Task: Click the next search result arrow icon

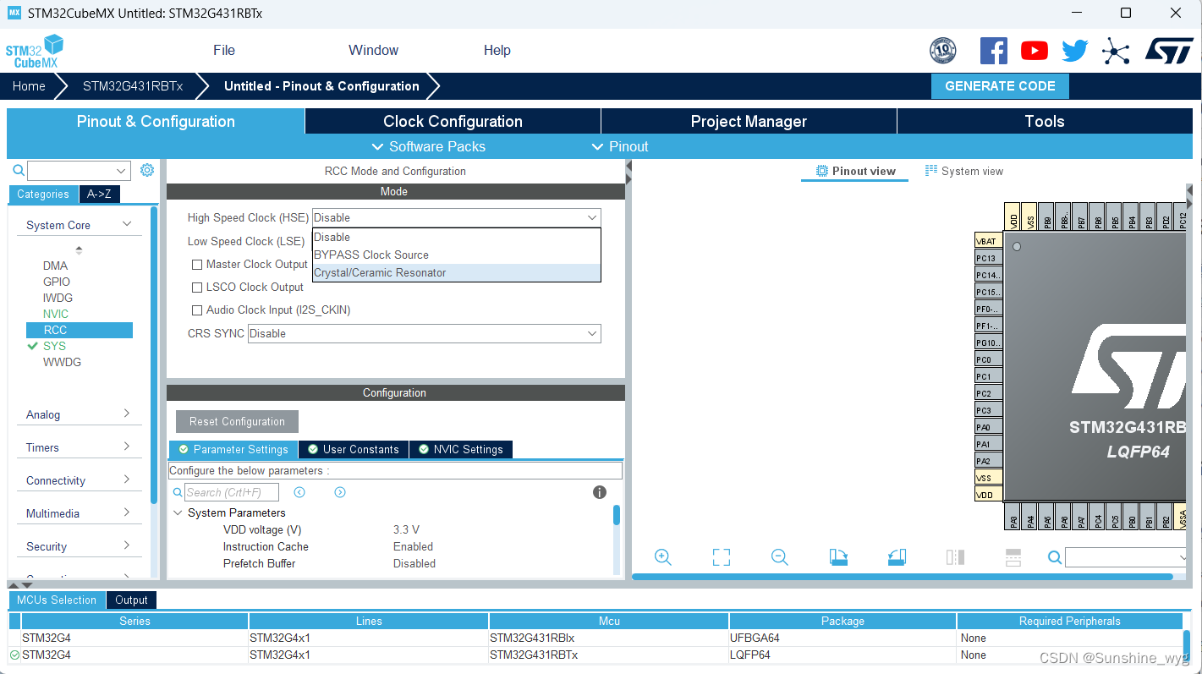Action: click(x=340, y=492)
